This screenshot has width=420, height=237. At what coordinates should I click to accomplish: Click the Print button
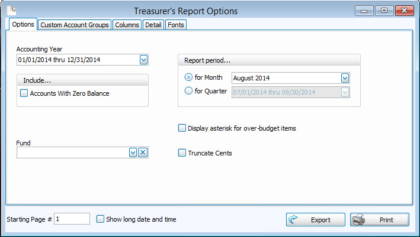point(379,220)
